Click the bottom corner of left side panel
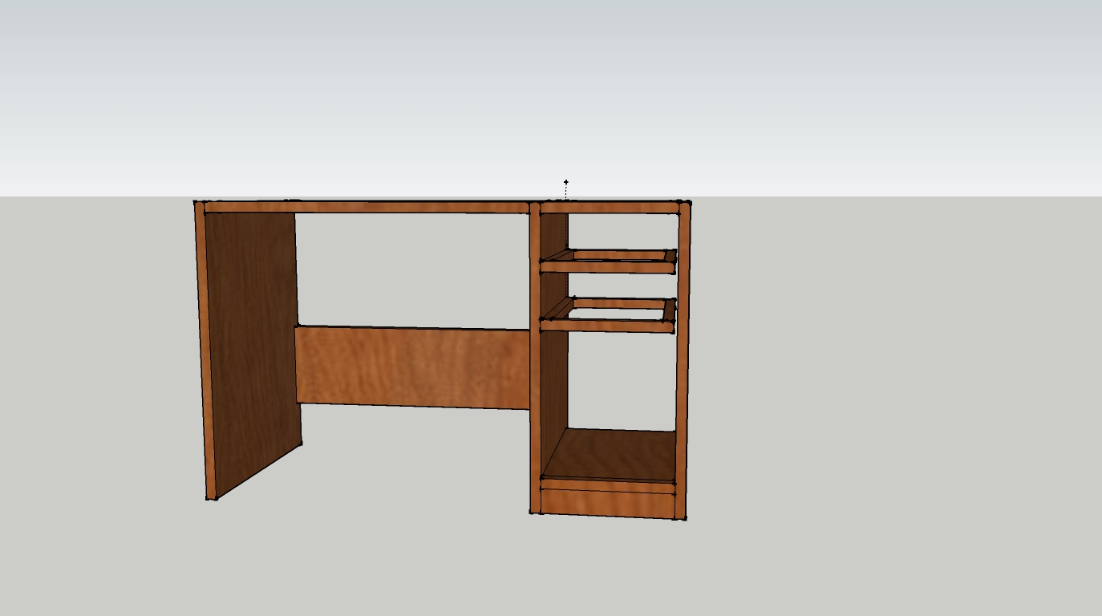1102x616 pixels. (213, 497)
